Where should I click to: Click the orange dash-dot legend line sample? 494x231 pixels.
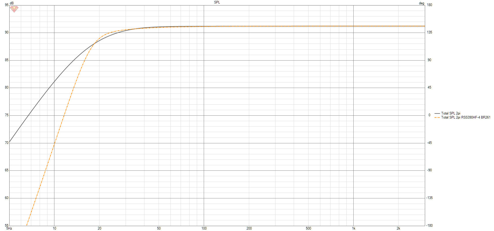(x=437, y=117)
